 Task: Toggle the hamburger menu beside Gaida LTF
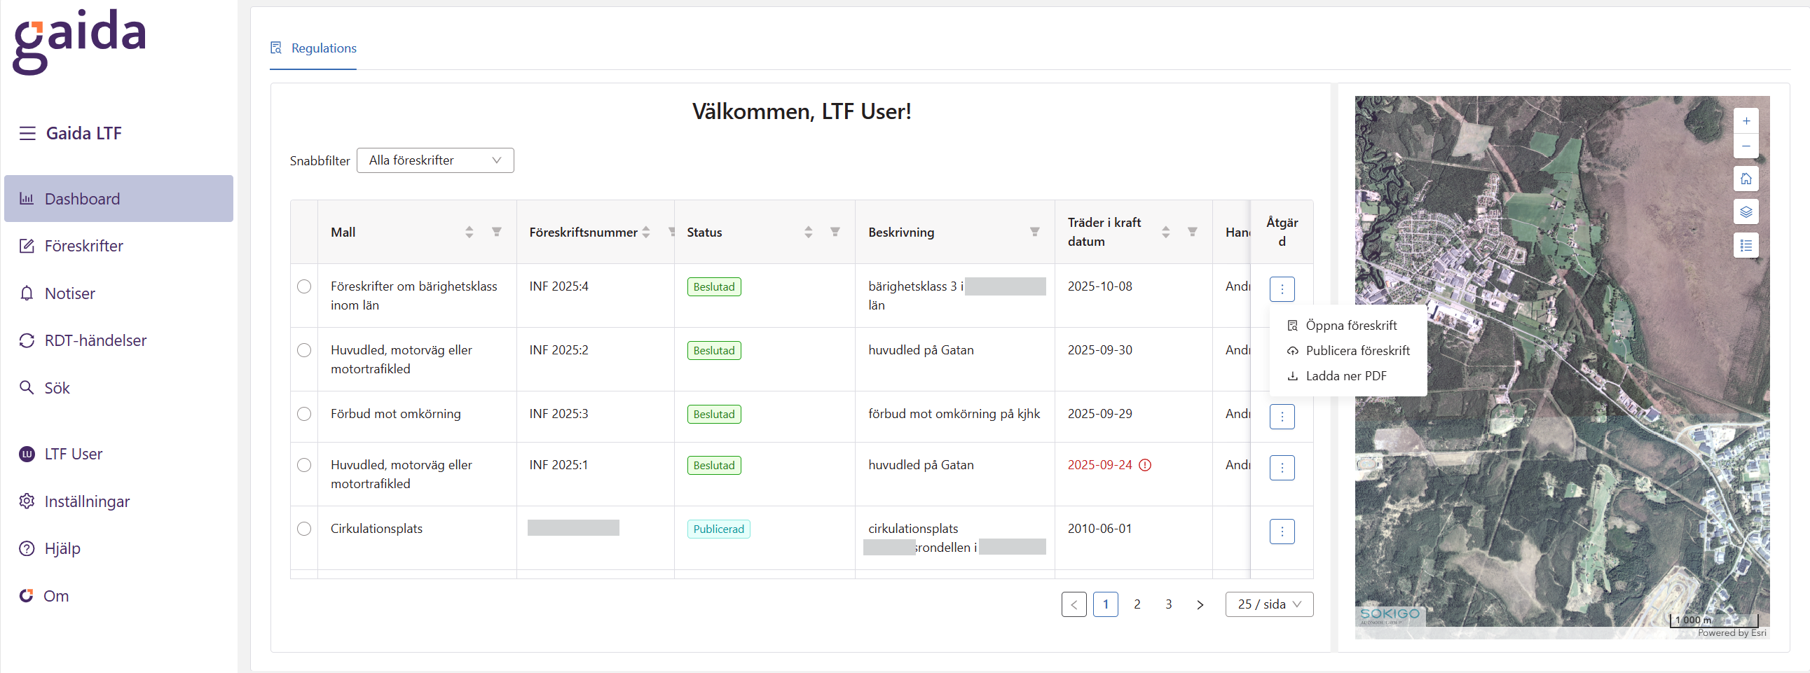tap(27, 134)
